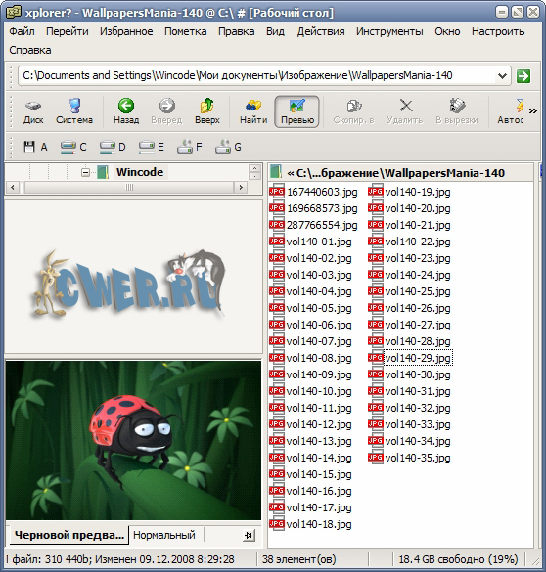Switch to drive C
Viewport: 546px width, 572px height.
point(73,147)
